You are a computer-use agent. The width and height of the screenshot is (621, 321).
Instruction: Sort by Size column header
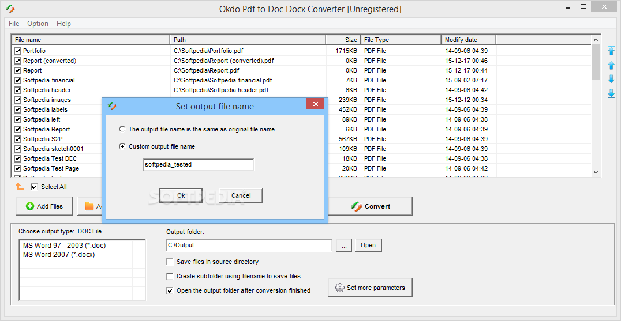(x=343, y=40)
